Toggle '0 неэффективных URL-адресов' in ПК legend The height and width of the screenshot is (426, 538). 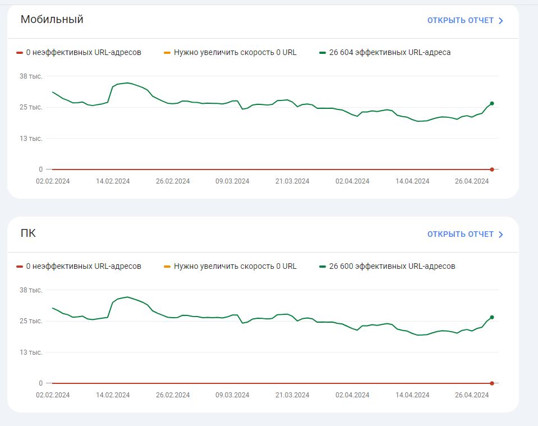(x=84, y=267)
